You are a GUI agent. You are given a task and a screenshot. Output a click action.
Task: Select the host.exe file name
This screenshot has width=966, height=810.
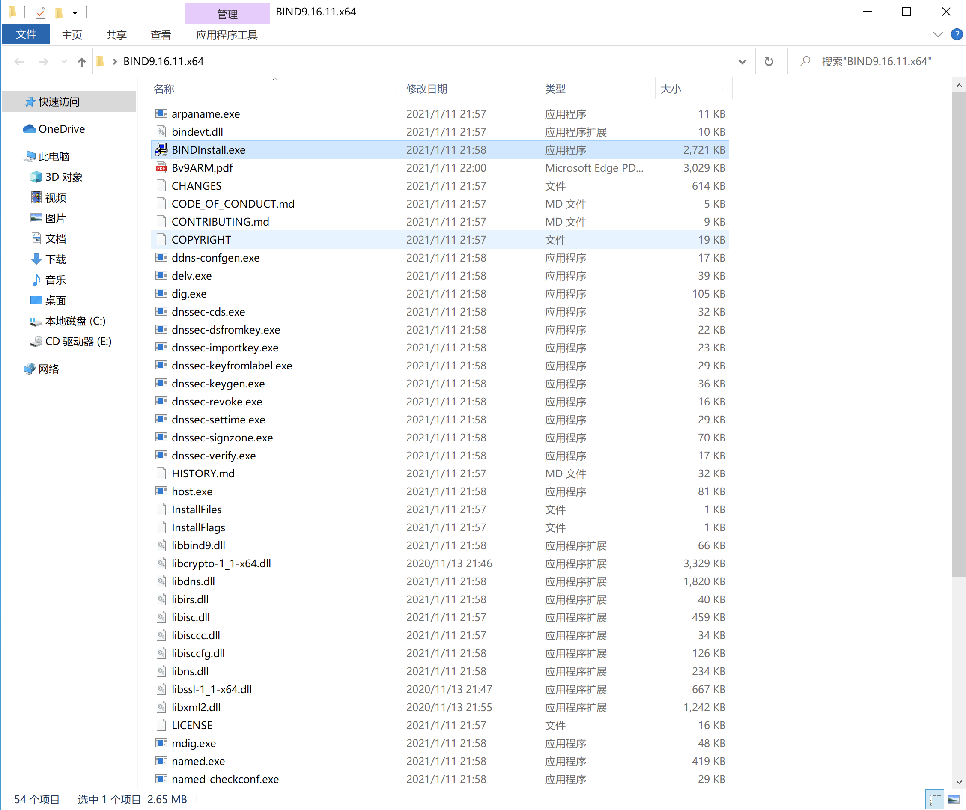tap(192, 491)
